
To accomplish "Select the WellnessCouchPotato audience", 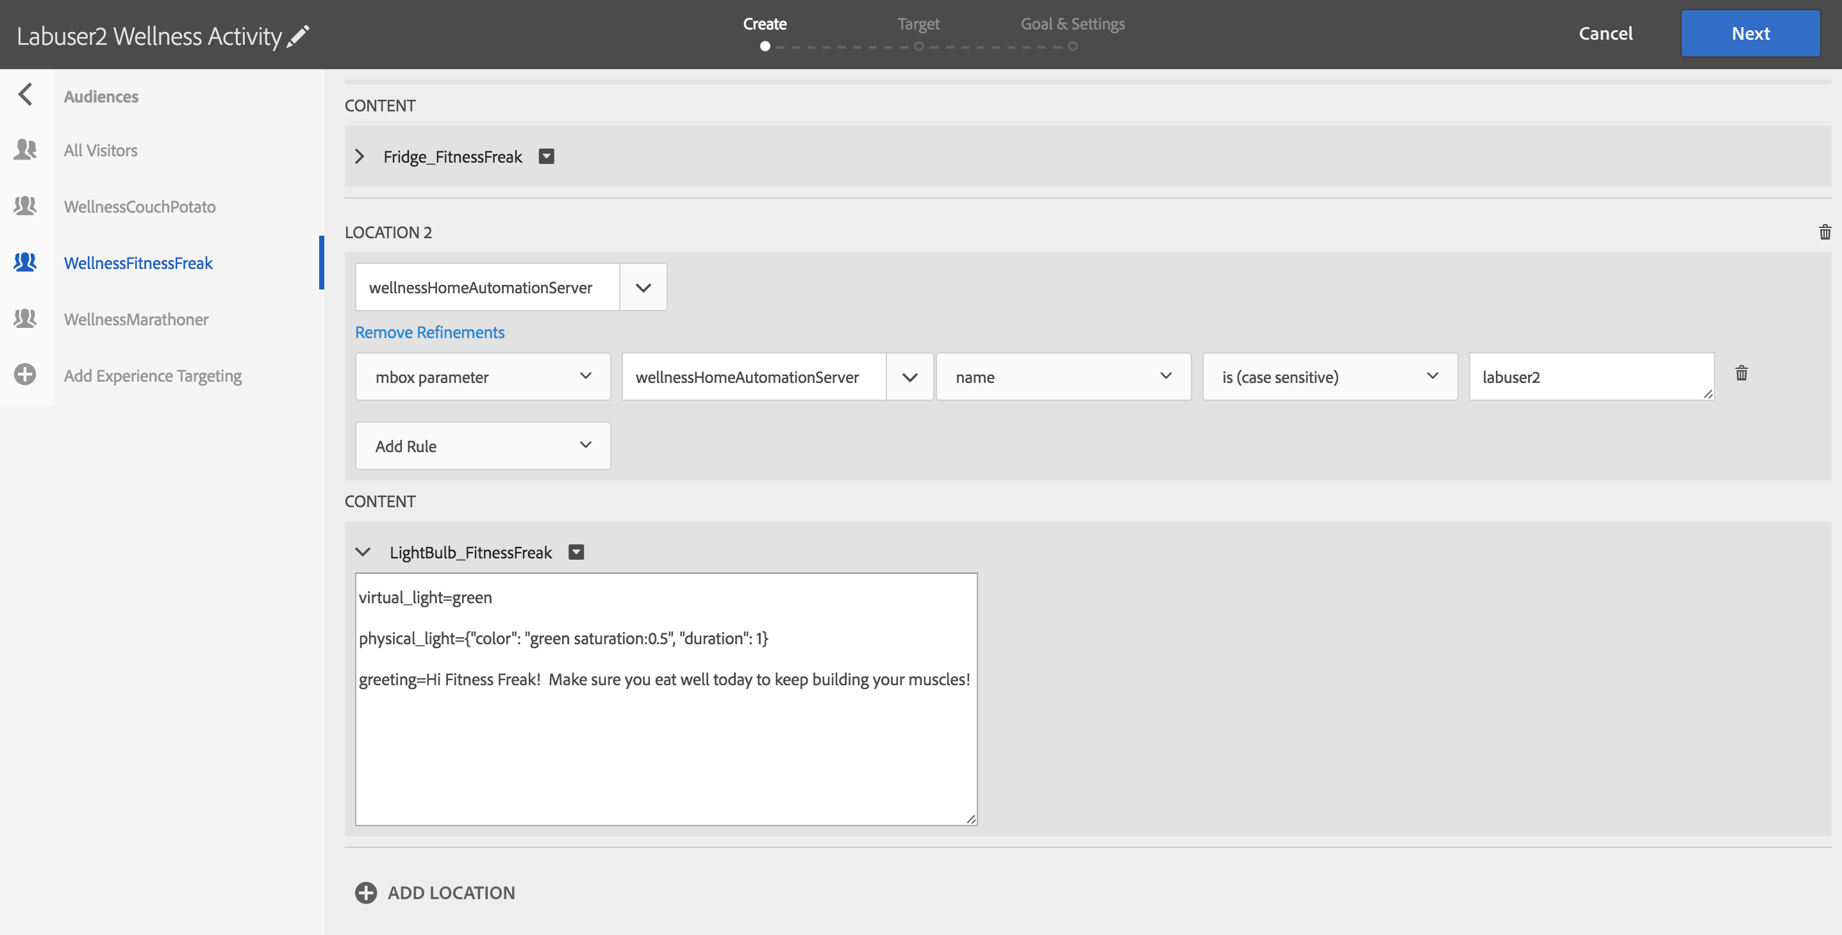I will click(x=140, y=206).
